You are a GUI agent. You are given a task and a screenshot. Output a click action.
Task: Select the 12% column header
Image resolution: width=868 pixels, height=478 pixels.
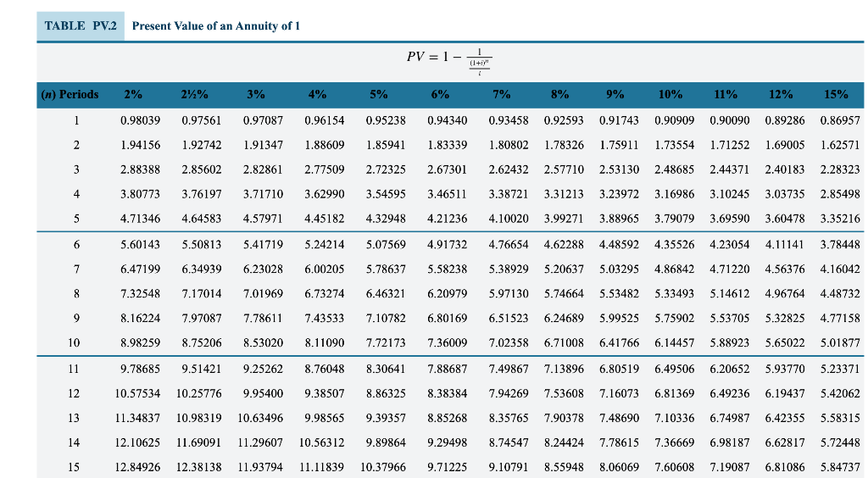point(781,95)
